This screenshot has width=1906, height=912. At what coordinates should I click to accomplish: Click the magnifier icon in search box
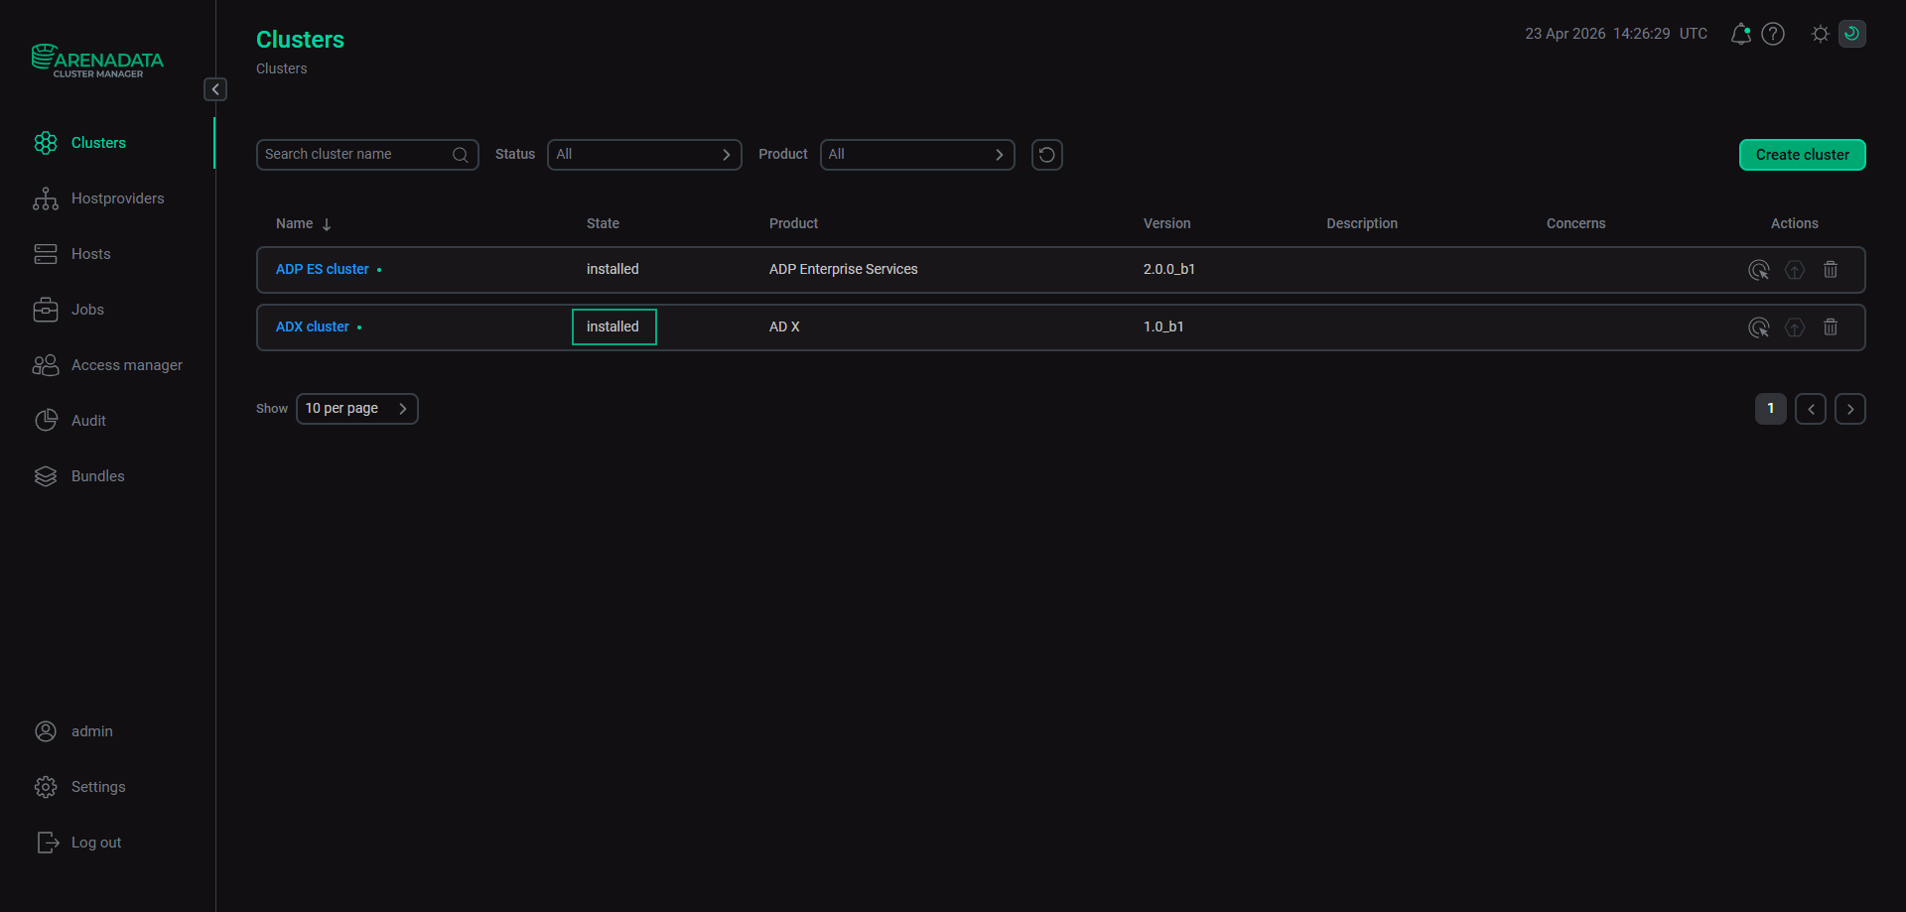tap(461, 155)
